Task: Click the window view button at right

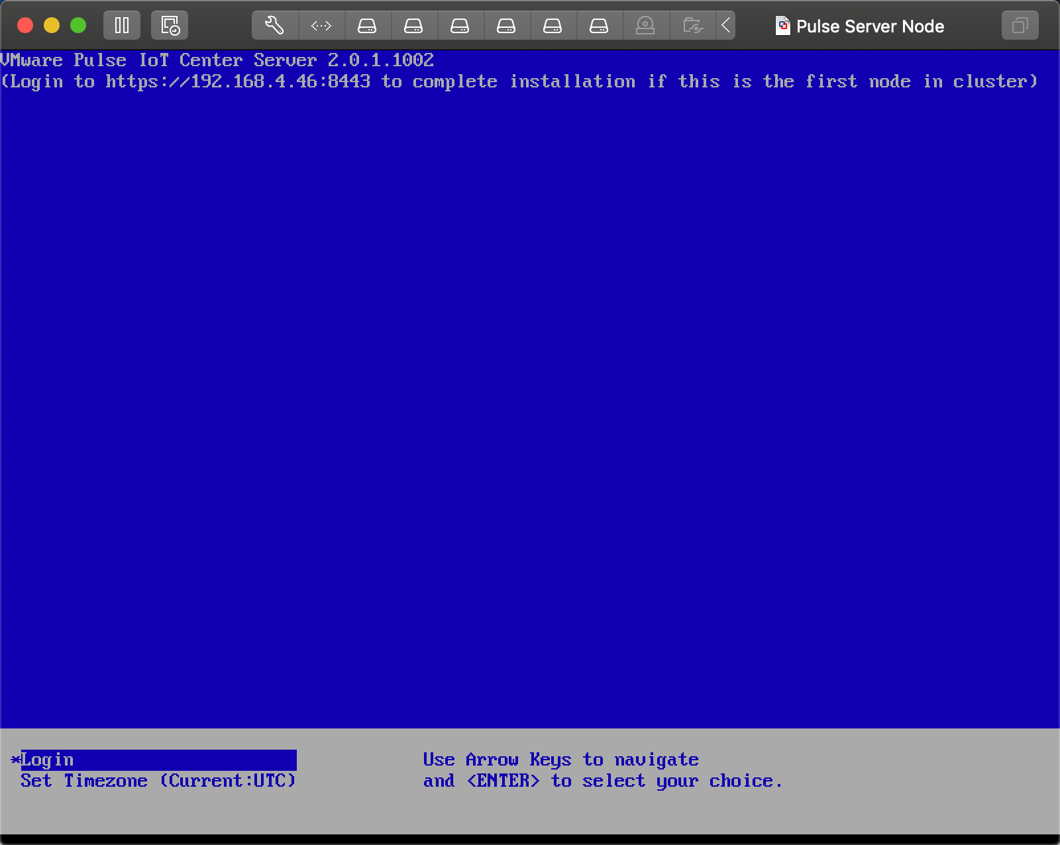Action: coord(1020,26)
